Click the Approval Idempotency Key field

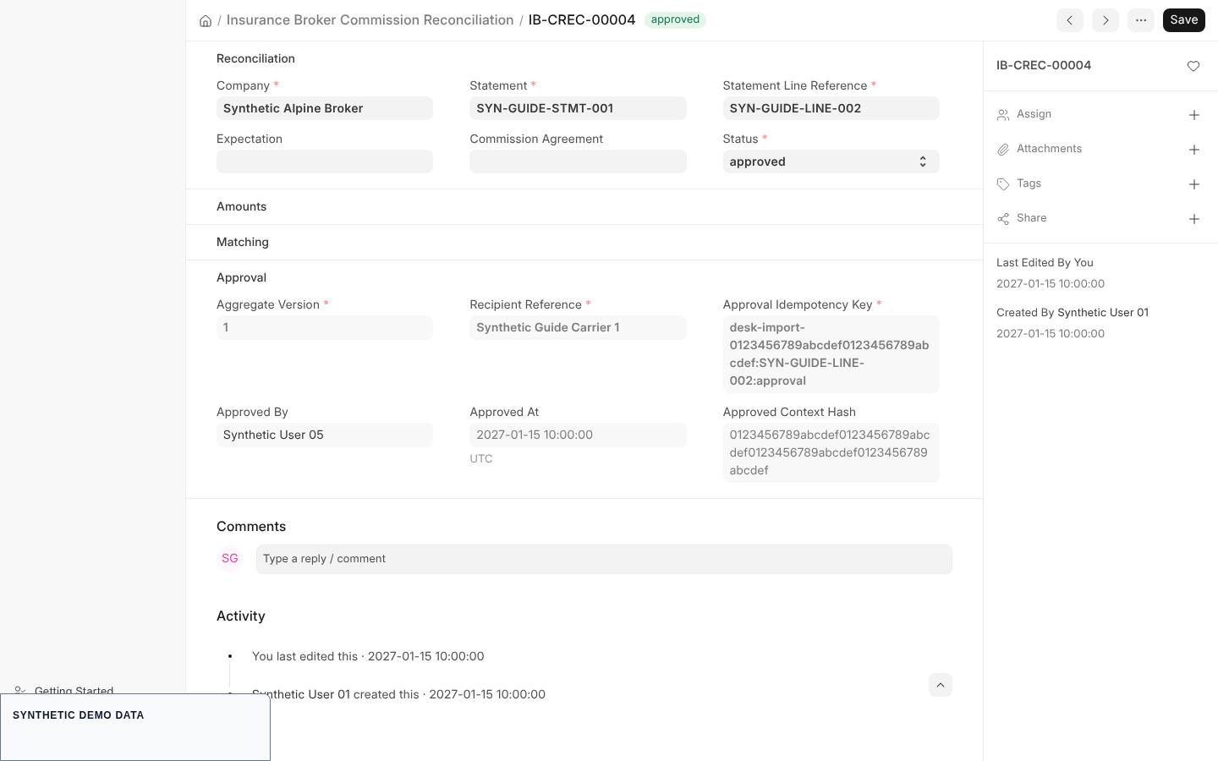click(831, 354)
